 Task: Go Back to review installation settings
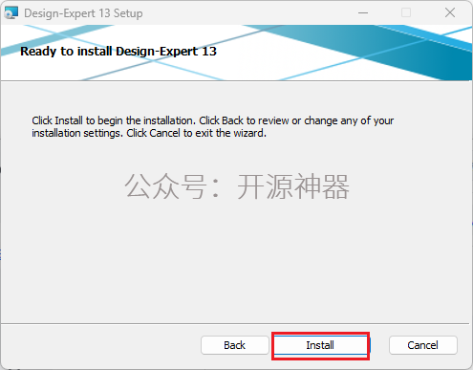coord(235,345)
